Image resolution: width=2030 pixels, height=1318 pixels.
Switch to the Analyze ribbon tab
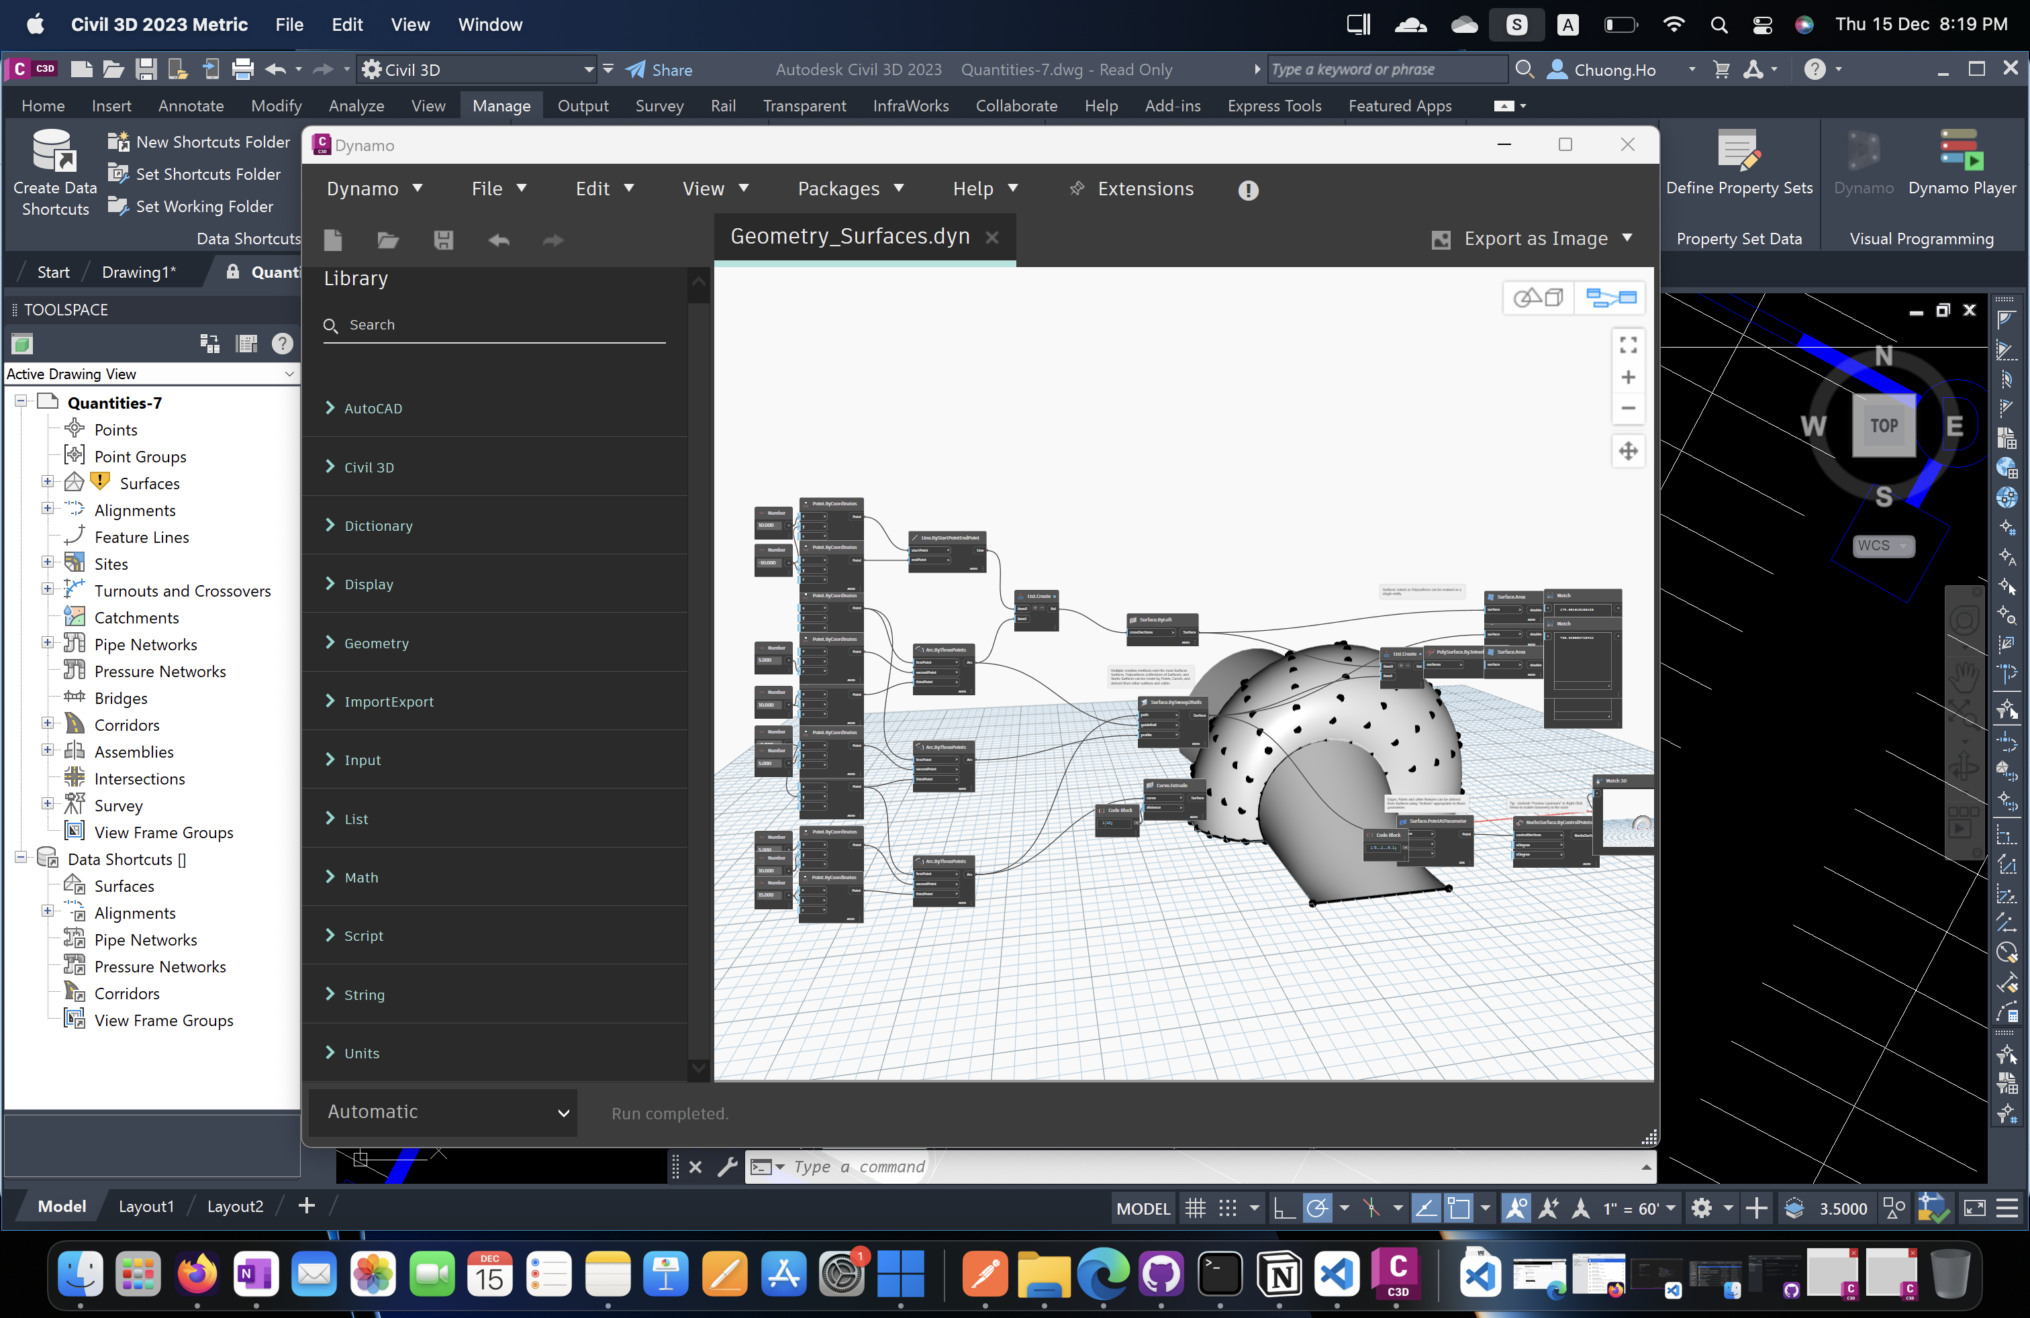[356, 106]
